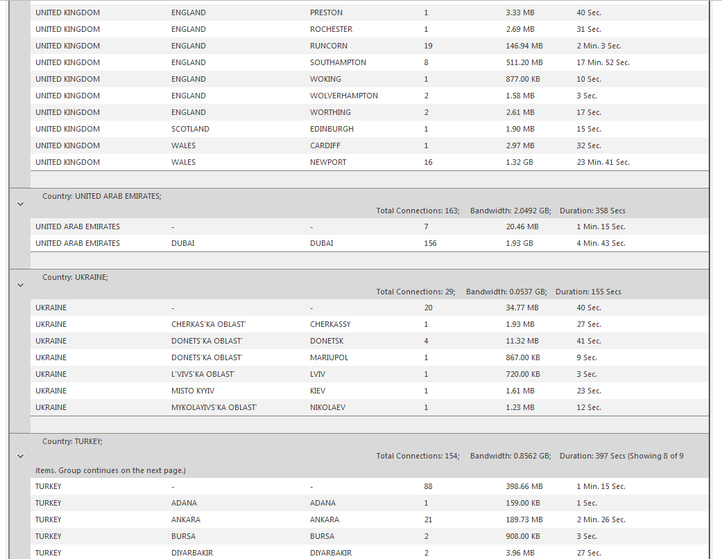The image size is (722, 559).
Task: Click the 1.32 GB bandwidth value
Action: pos(519,162)
